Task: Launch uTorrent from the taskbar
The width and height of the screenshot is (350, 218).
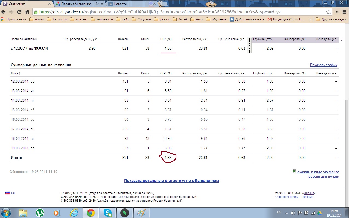Action: (x=40, y=213)
